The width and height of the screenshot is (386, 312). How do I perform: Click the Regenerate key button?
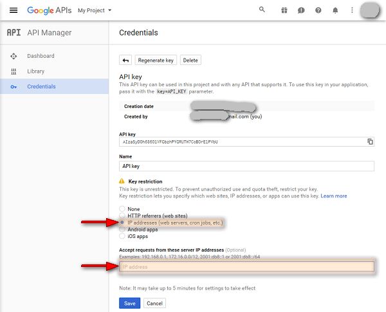(156, 60)
